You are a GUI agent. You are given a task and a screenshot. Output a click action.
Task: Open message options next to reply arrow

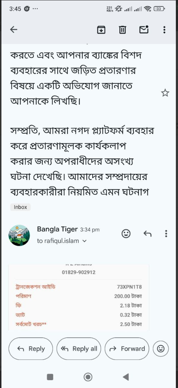pyautogui.click(x=166, y=234)
